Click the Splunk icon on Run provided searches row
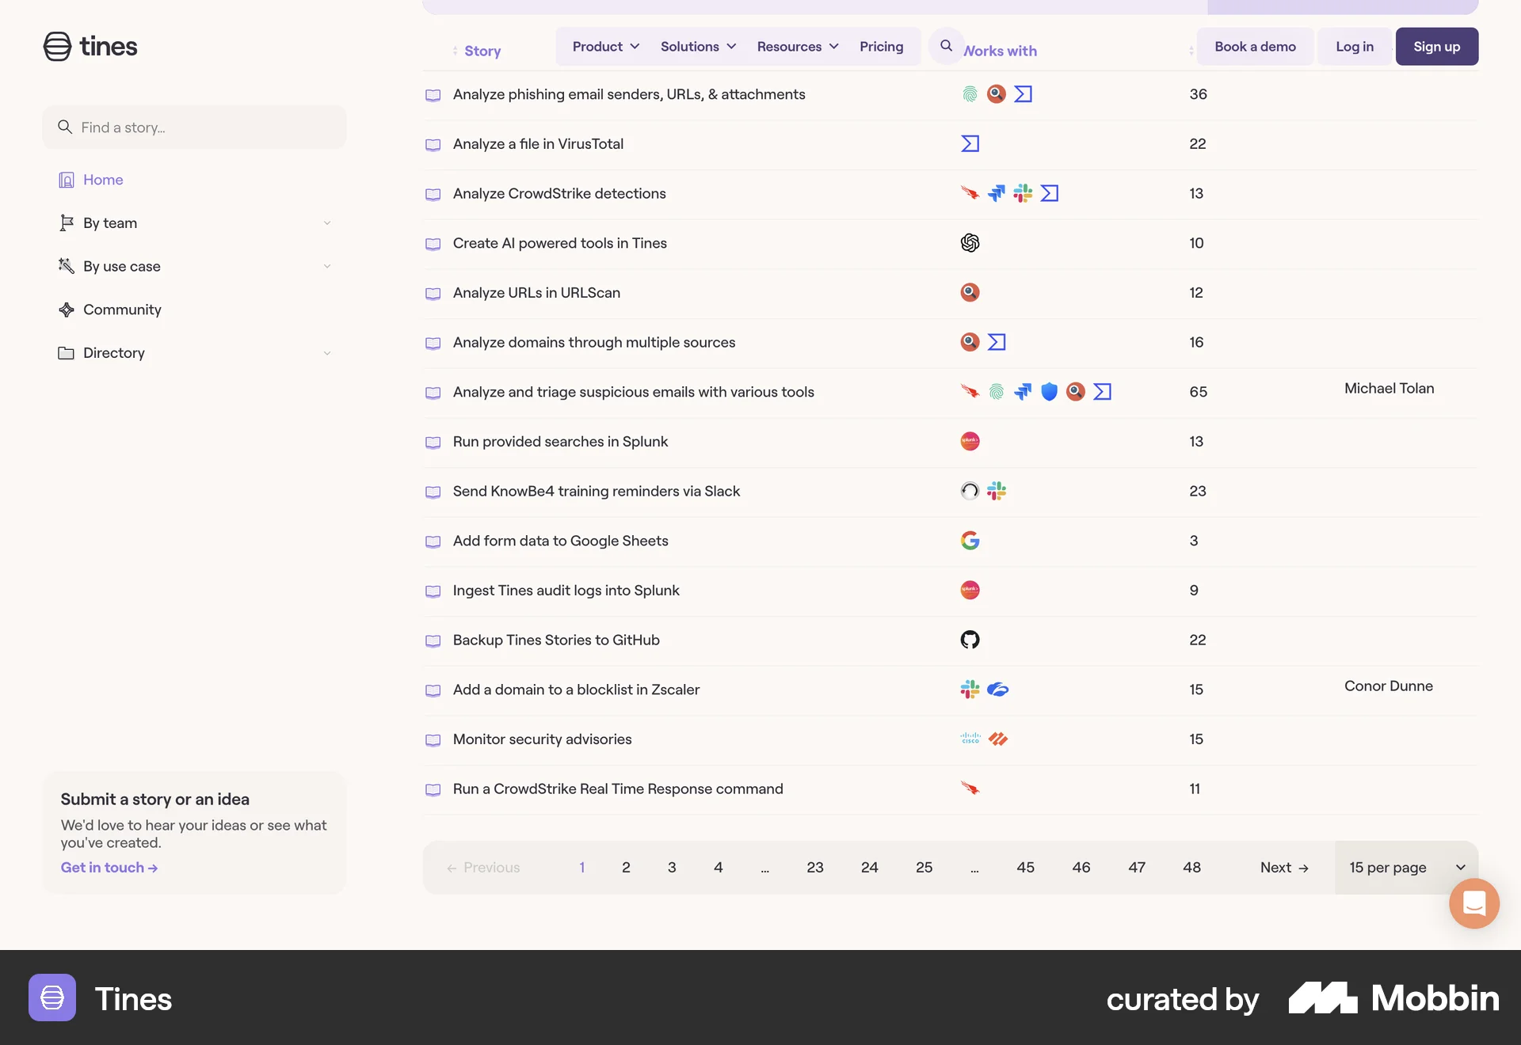 pyautogui.click(x=970, y=441)
